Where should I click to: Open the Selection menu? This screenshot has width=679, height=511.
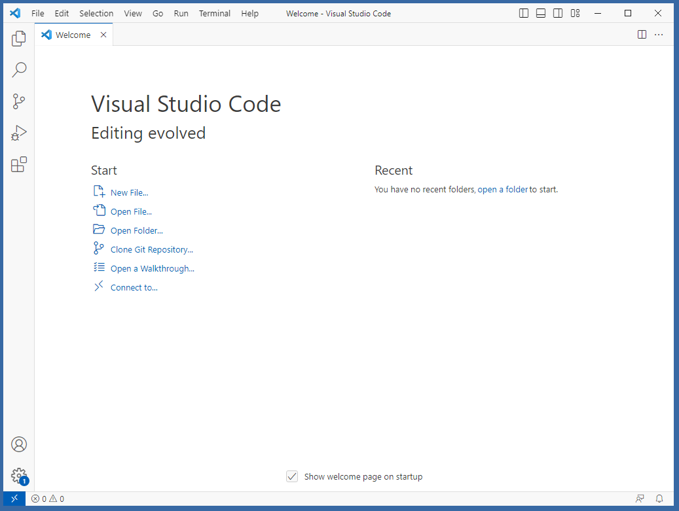[x=96, y=13]
